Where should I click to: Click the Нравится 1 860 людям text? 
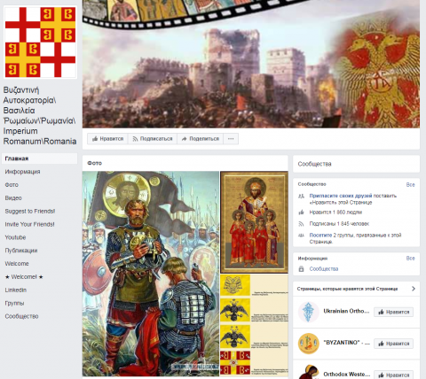(335, 213)
